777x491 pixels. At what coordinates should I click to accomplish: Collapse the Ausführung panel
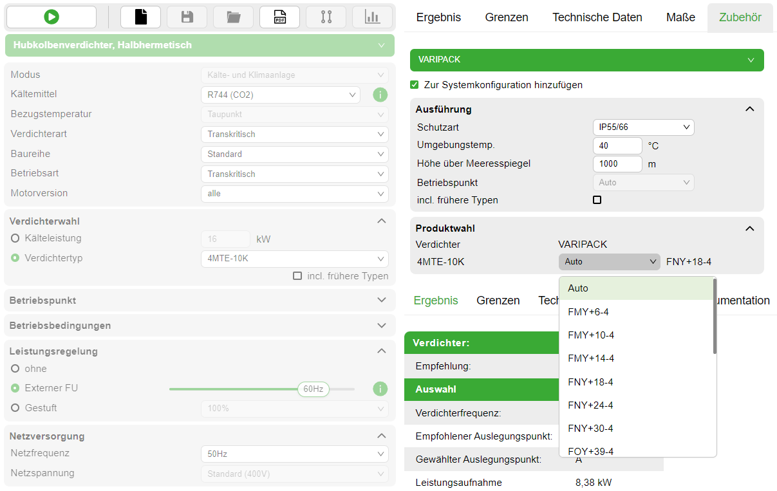coord(749,109)
